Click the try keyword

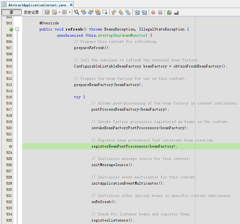(x=77, y=97)
